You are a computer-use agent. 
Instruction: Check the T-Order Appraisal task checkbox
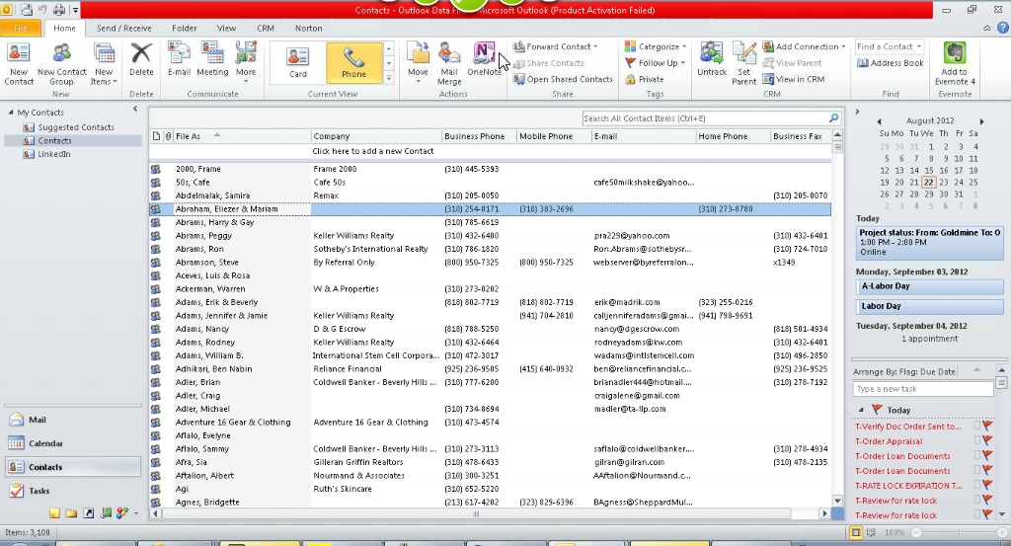coord(977,441)
